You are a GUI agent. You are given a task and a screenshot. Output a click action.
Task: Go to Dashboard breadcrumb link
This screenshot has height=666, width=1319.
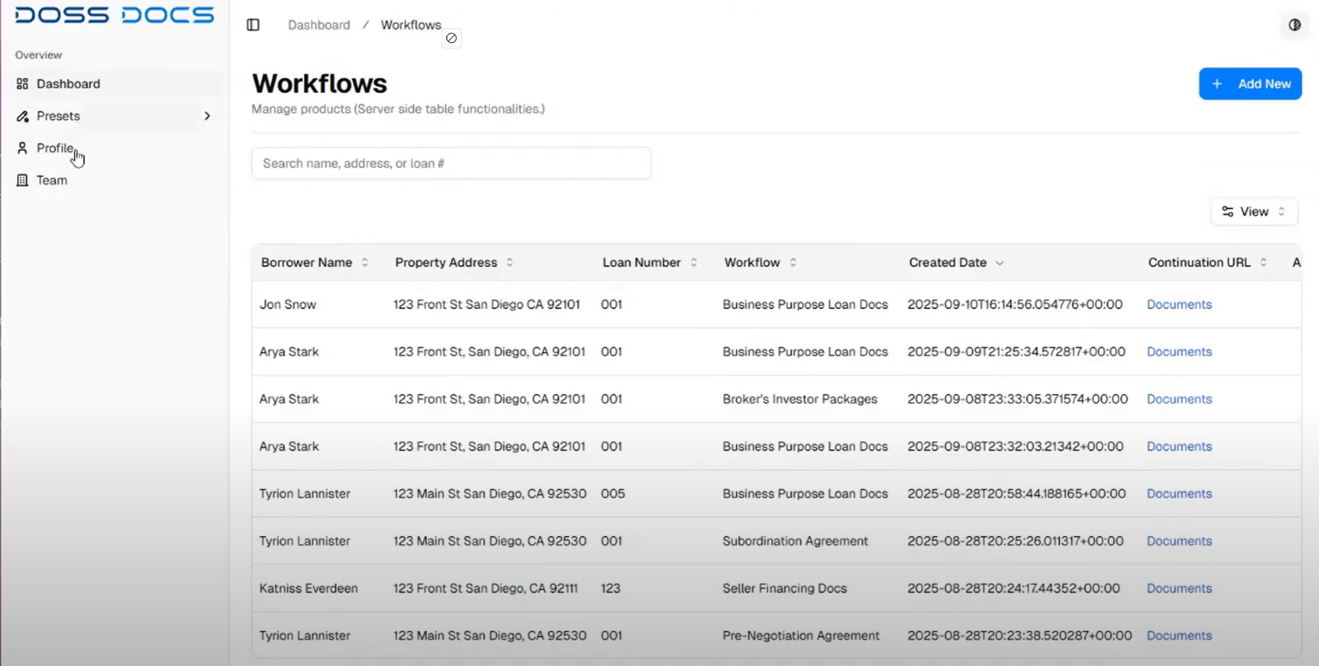(x=318, y=25)
